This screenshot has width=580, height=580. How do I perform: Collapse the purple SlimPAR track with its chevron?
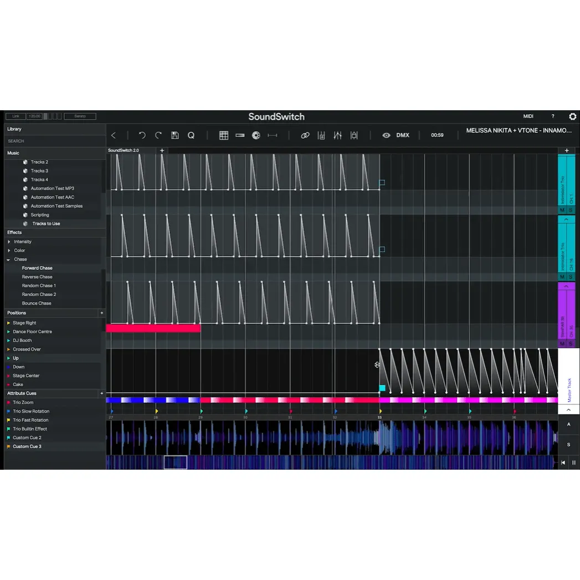coord(566,286)
